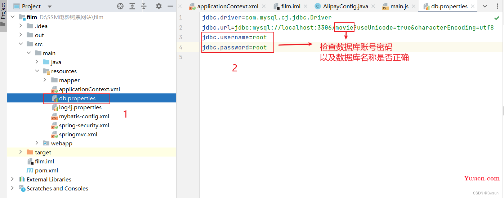Switch to applicationContext.xml tab
This screenshot has width=504, height=198.
point(228,6)
